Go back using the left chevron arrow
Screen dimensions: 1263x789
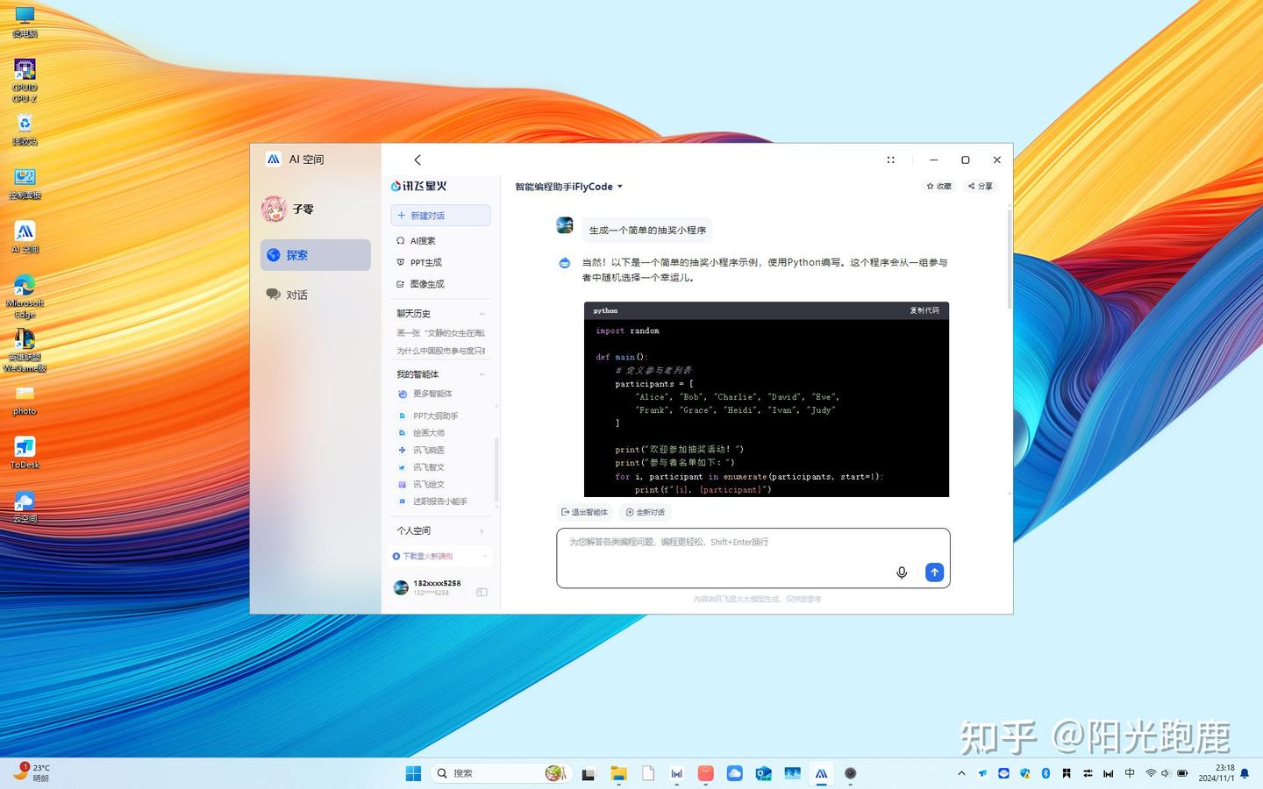pyautogui.click(x=417, y=160)
